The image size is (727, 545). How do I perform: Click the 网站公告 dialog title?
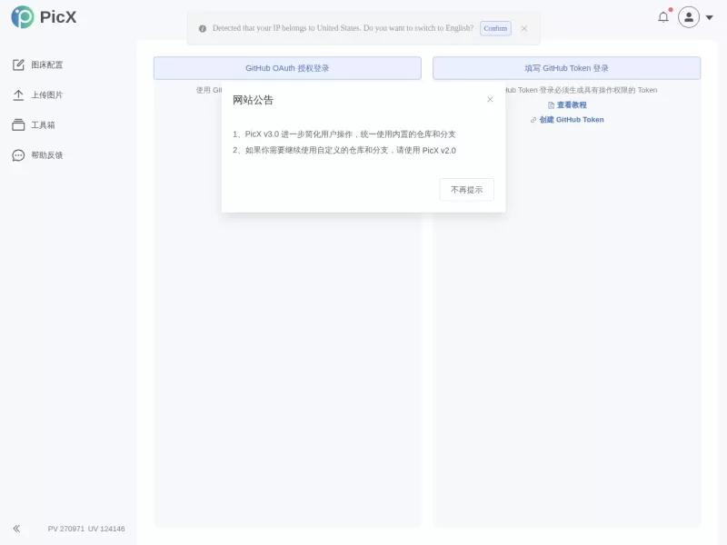click(x=253, y=100)
